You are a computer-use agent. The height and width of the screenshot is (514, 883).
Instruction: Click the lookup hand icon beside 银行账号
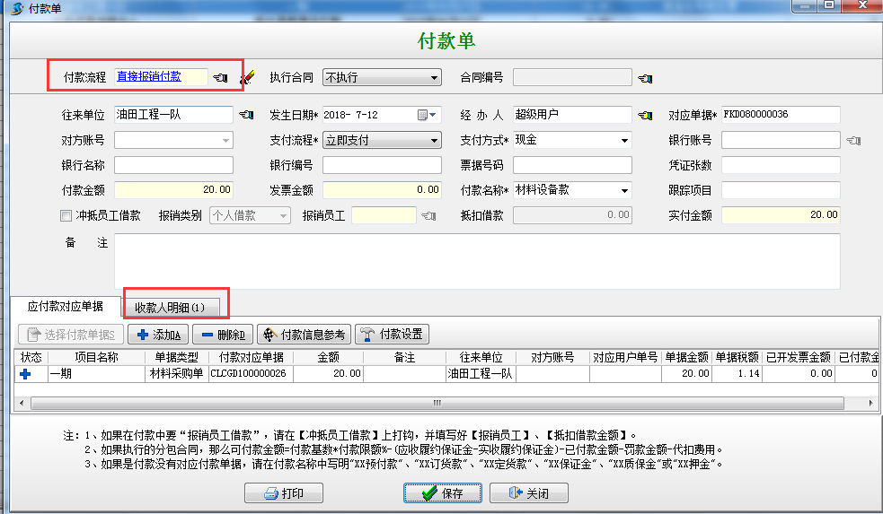click(x=852, y=141)
